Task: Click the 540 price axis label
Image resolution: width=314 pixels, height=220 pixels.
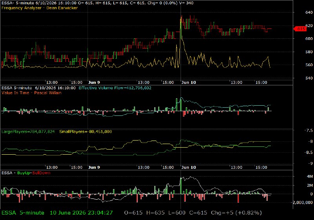Action: click(309, 78)
